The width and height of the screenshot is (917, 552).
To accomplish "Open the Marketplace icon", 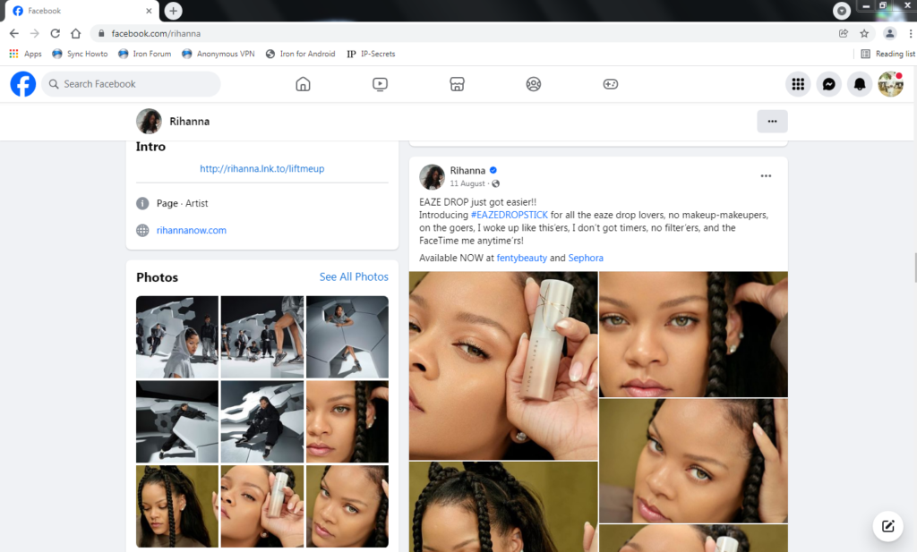I will click(x=457, y=84).
